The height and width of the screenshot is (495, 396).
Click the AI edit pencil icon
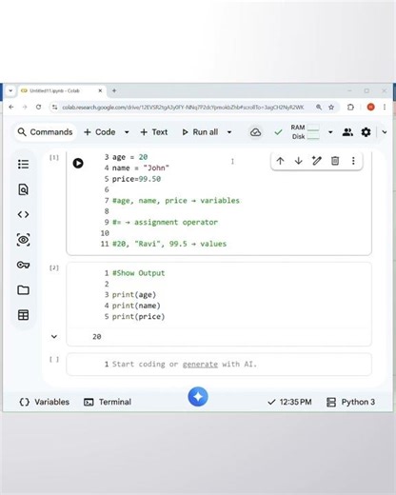(316, 161)
